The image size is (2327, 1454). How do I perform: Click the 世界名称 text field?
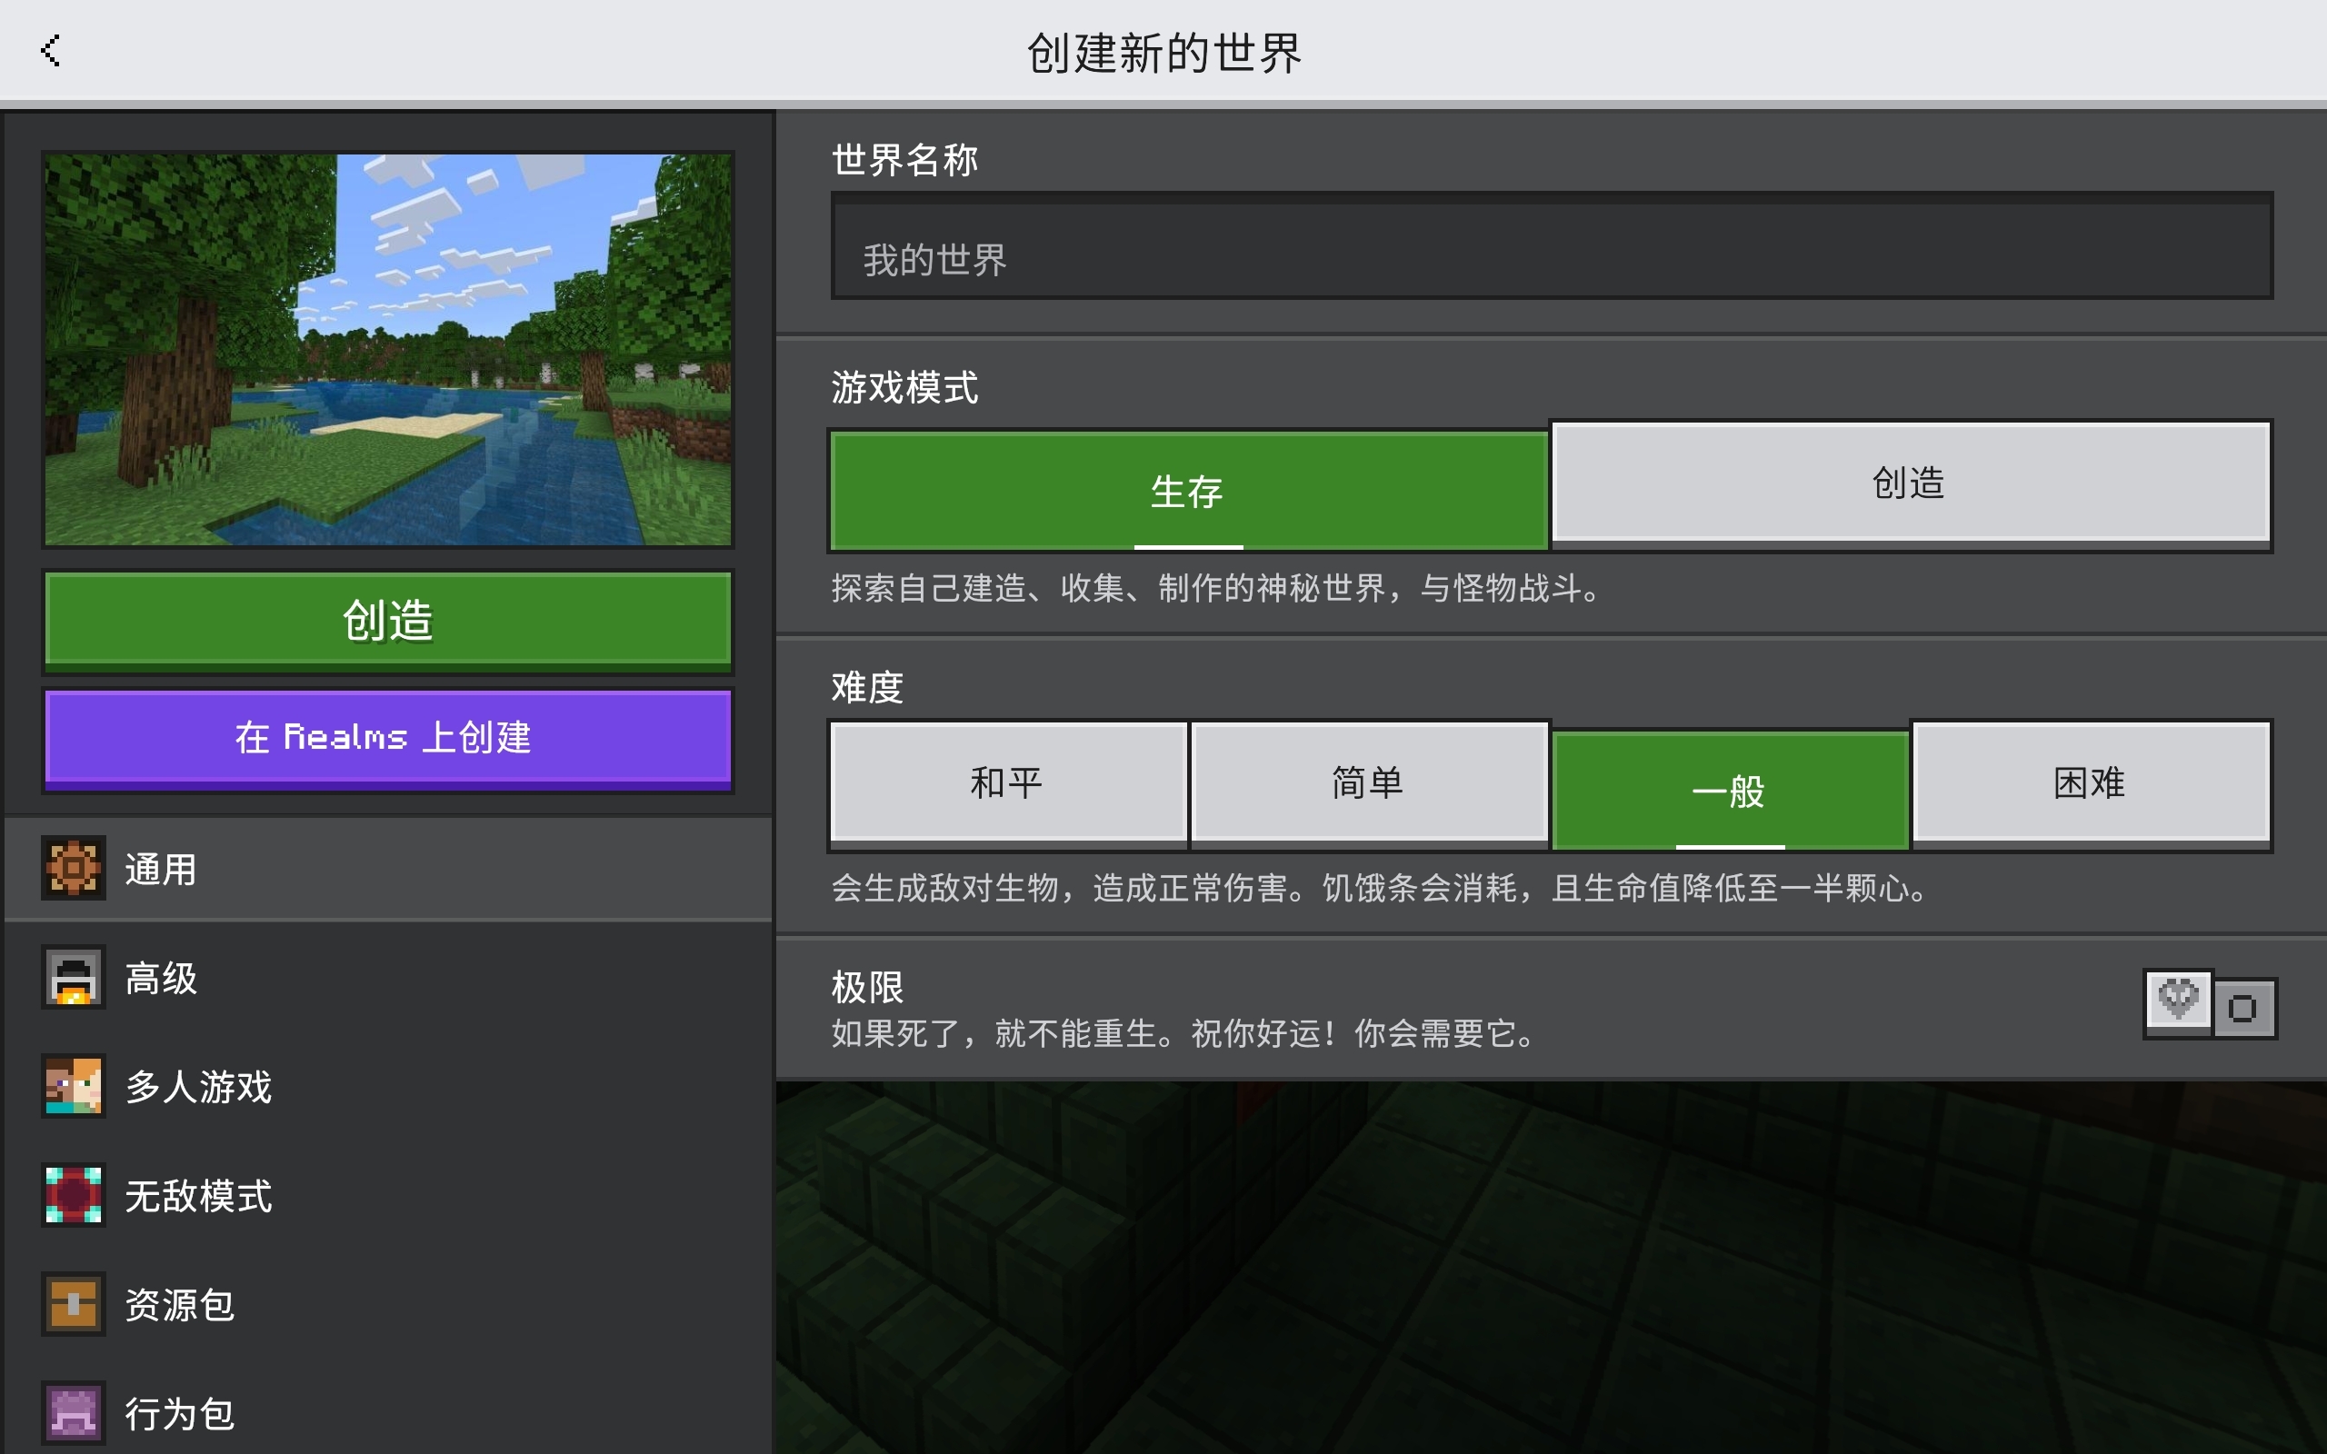pyautogui.click(x=1552, y=246)
